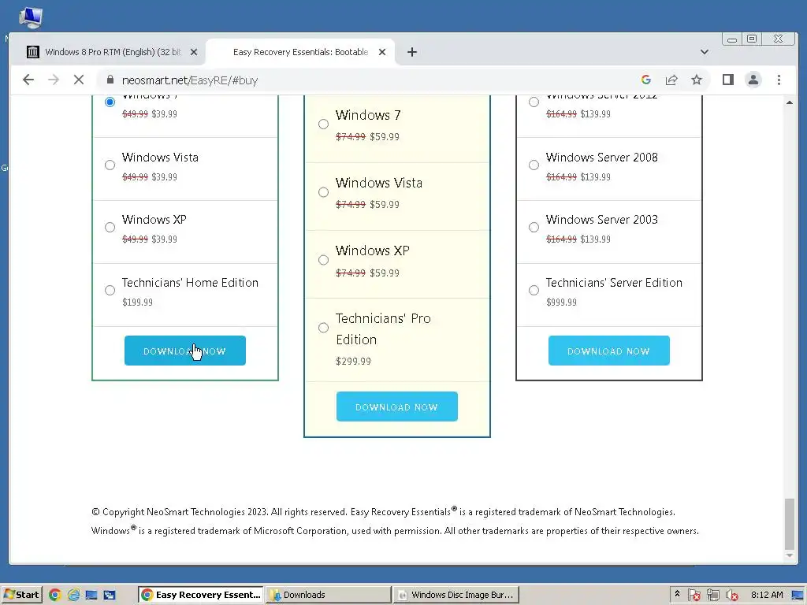The image size is (807, 605).
Task: Click the vertical scrollbar thumb
Action: click(x=790, y=524)
